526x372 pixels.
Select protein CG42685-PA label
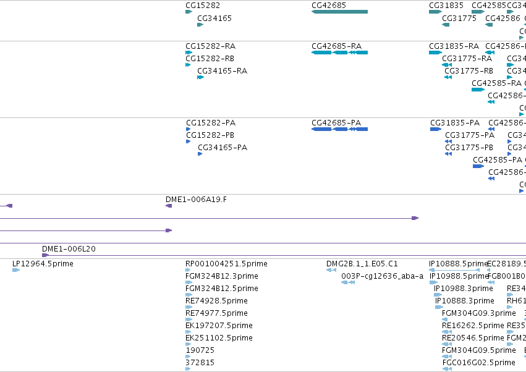[336, 123]
